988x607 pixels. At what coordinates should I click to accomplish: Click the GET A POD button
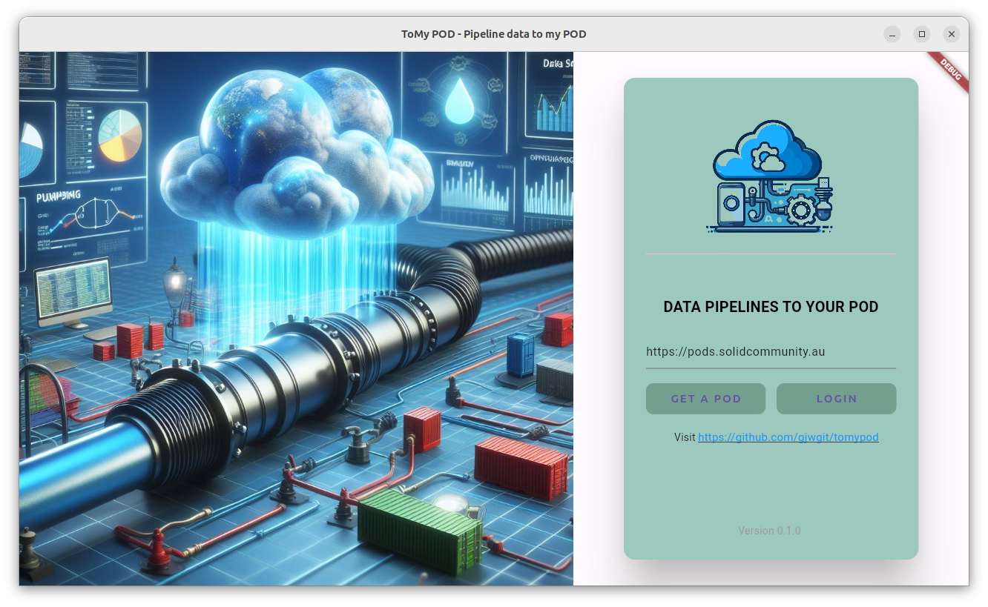click(705, 399)
